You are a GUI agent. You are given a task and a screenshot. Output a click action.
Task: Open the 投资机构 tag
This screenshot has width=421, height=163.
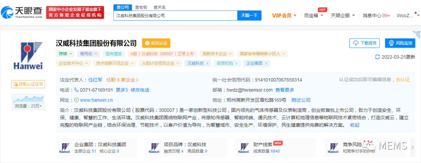point(227,64)
